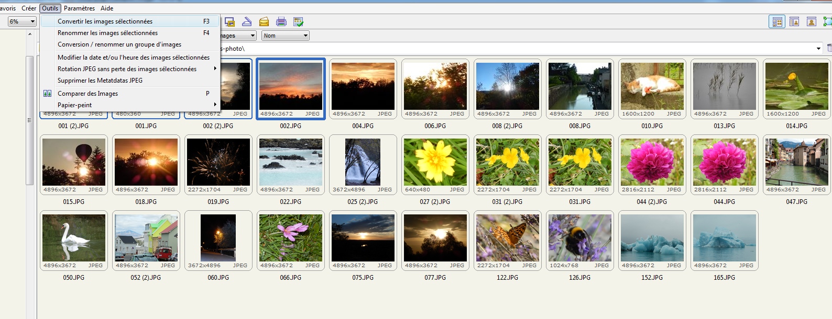This screenshot has width=832, height=319.
Task: Switch to browser thumbnails layout icon
Action: click(x=777, y=22)
